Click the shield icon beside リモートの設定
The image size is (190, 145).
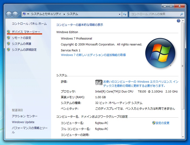[x=8, y=38]
